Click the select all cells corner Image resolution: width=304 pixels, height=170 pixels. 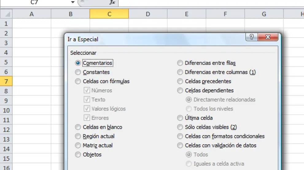click(6, 14)
